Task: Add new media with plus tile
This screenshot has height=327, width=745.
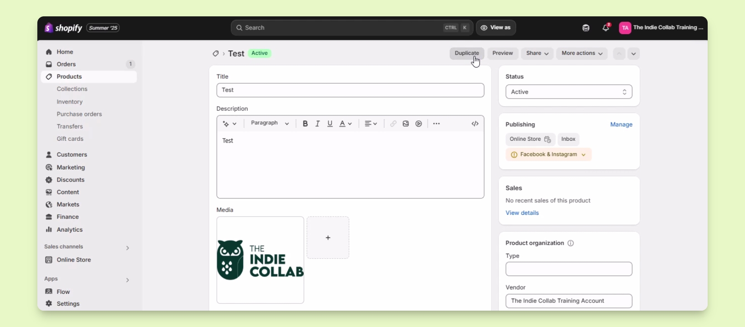Action: 328,238
